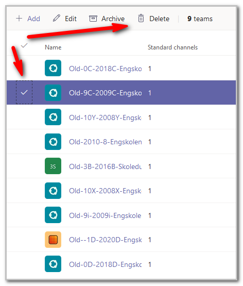
Task: Click the Delete trash can icon
Action: [x=141, y=18]
